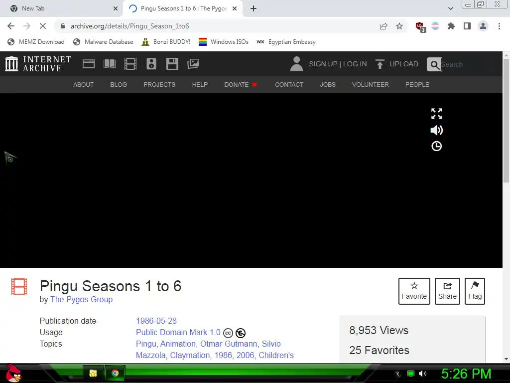Close the New Tab tab
The image size is (510, 383).
click(x=116, y=8)
